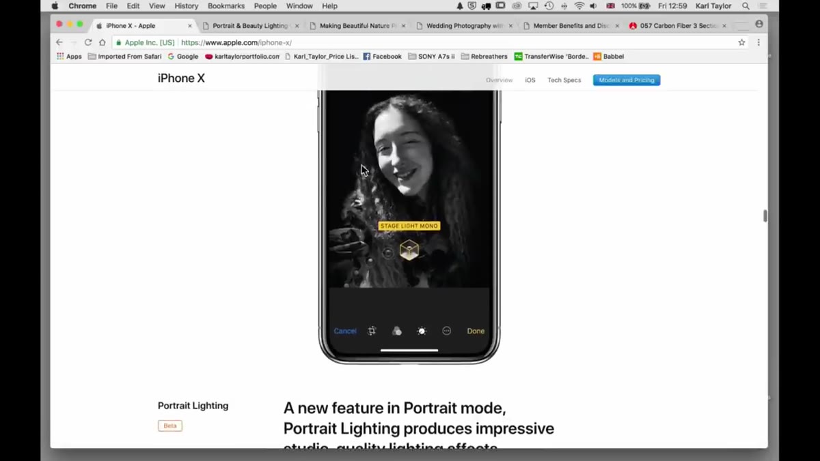Open the battery status menu
820x461 pixels.
635,6
